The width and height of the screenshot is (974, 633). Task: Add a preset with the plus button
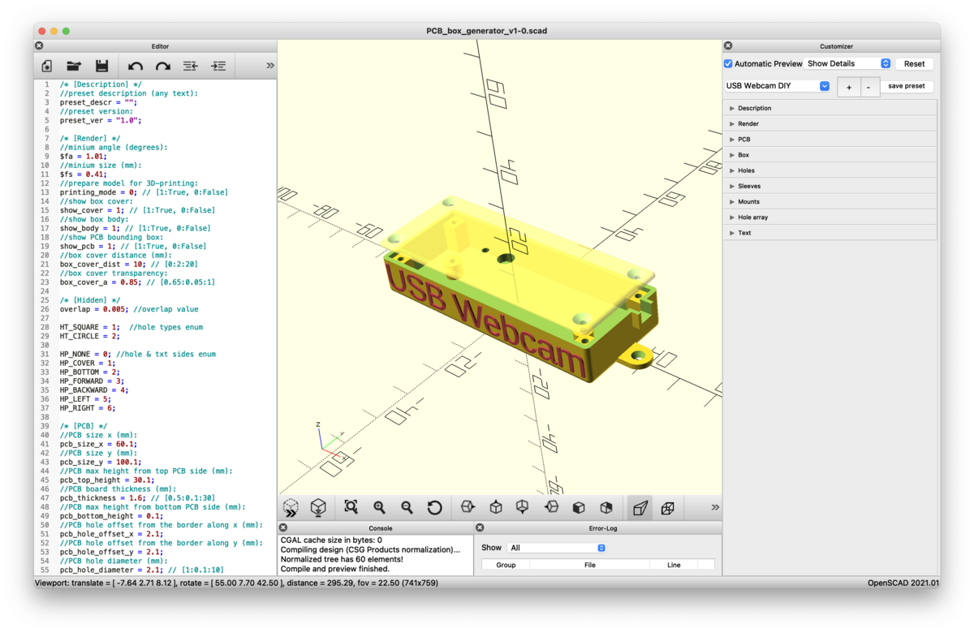pyautogui.click(x=849, y=87)
